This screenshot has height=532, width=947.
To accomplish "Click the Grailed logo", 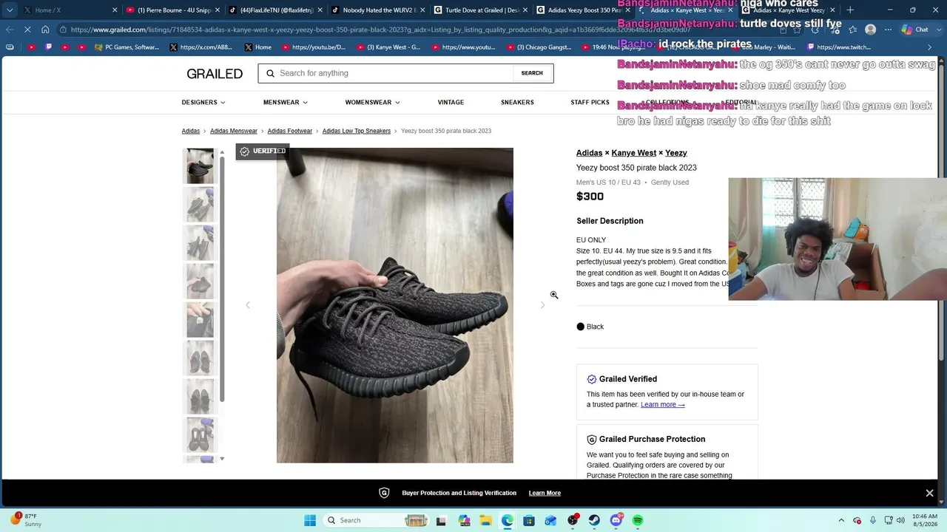I will (x=215, y=74).
